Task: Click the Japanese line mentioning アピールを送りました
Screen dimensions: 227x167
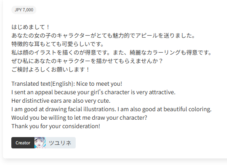Action: point(103,36)
